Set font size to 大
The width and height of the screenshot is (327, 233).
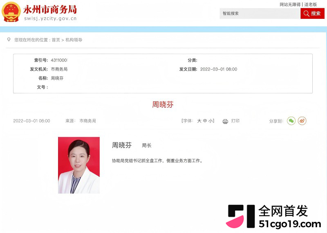(x=199, y=121)
